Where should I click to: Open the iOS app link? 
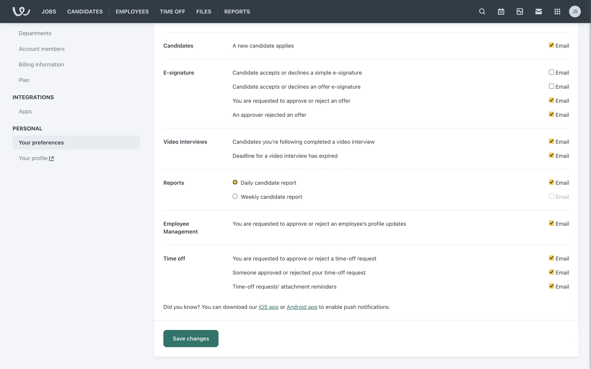(x=268, y=307)
